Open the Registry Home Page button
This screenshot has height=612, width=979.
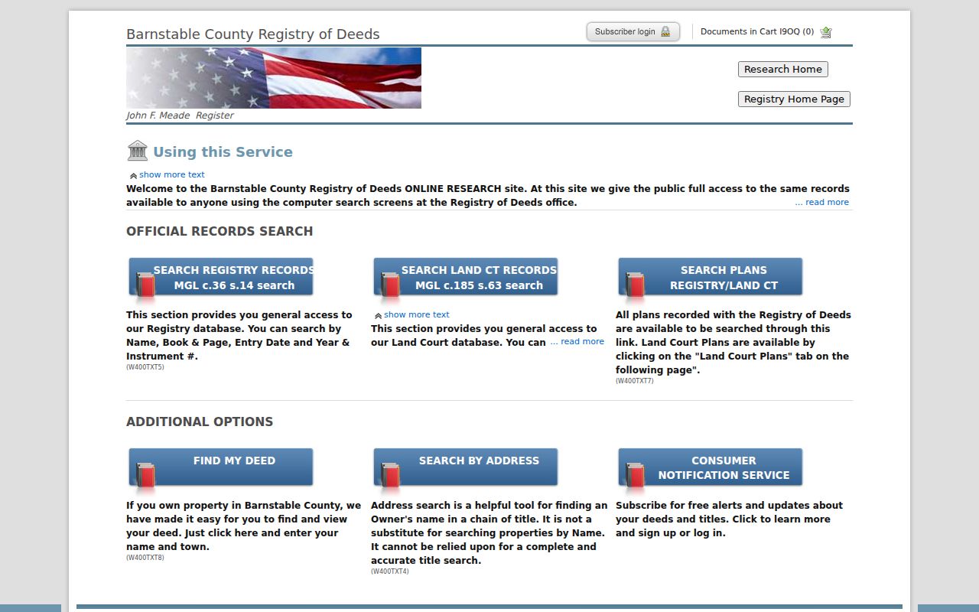(794, 99)
